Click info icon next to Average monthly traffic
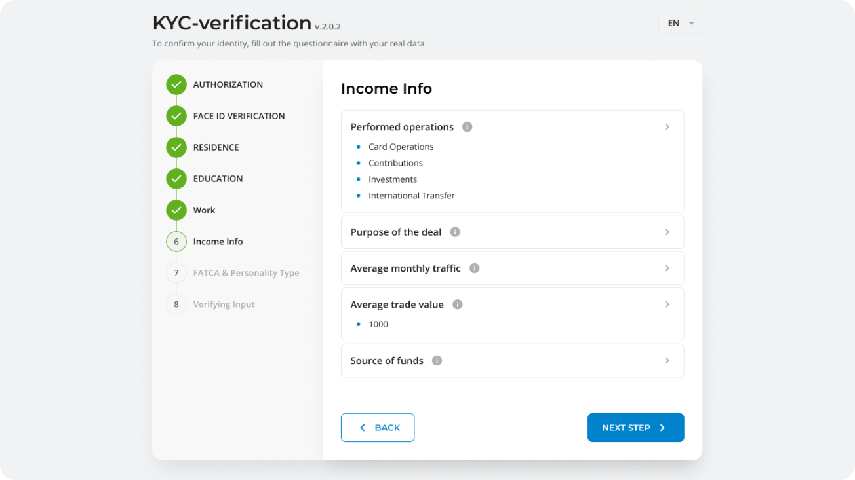The height and width of the screenshot is (480, 855). point(475,268)
